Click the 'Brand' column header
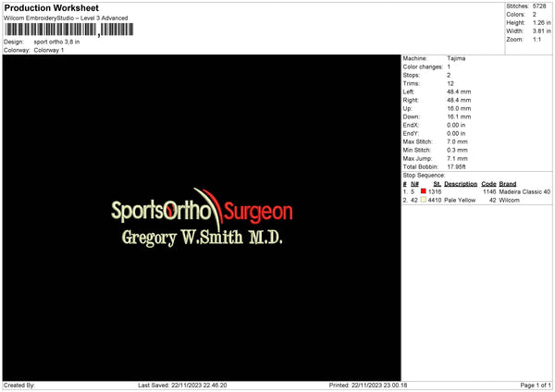This screenshot has width=555, height=392. coord(508,184)
